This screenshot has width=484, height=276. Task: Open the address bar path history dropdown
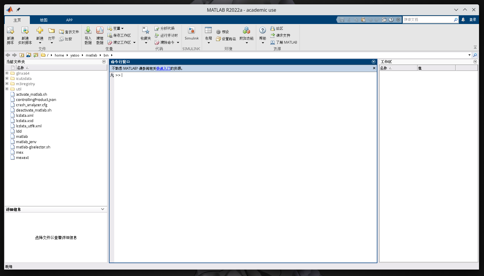pyautogui.click(x=469, y=55)
